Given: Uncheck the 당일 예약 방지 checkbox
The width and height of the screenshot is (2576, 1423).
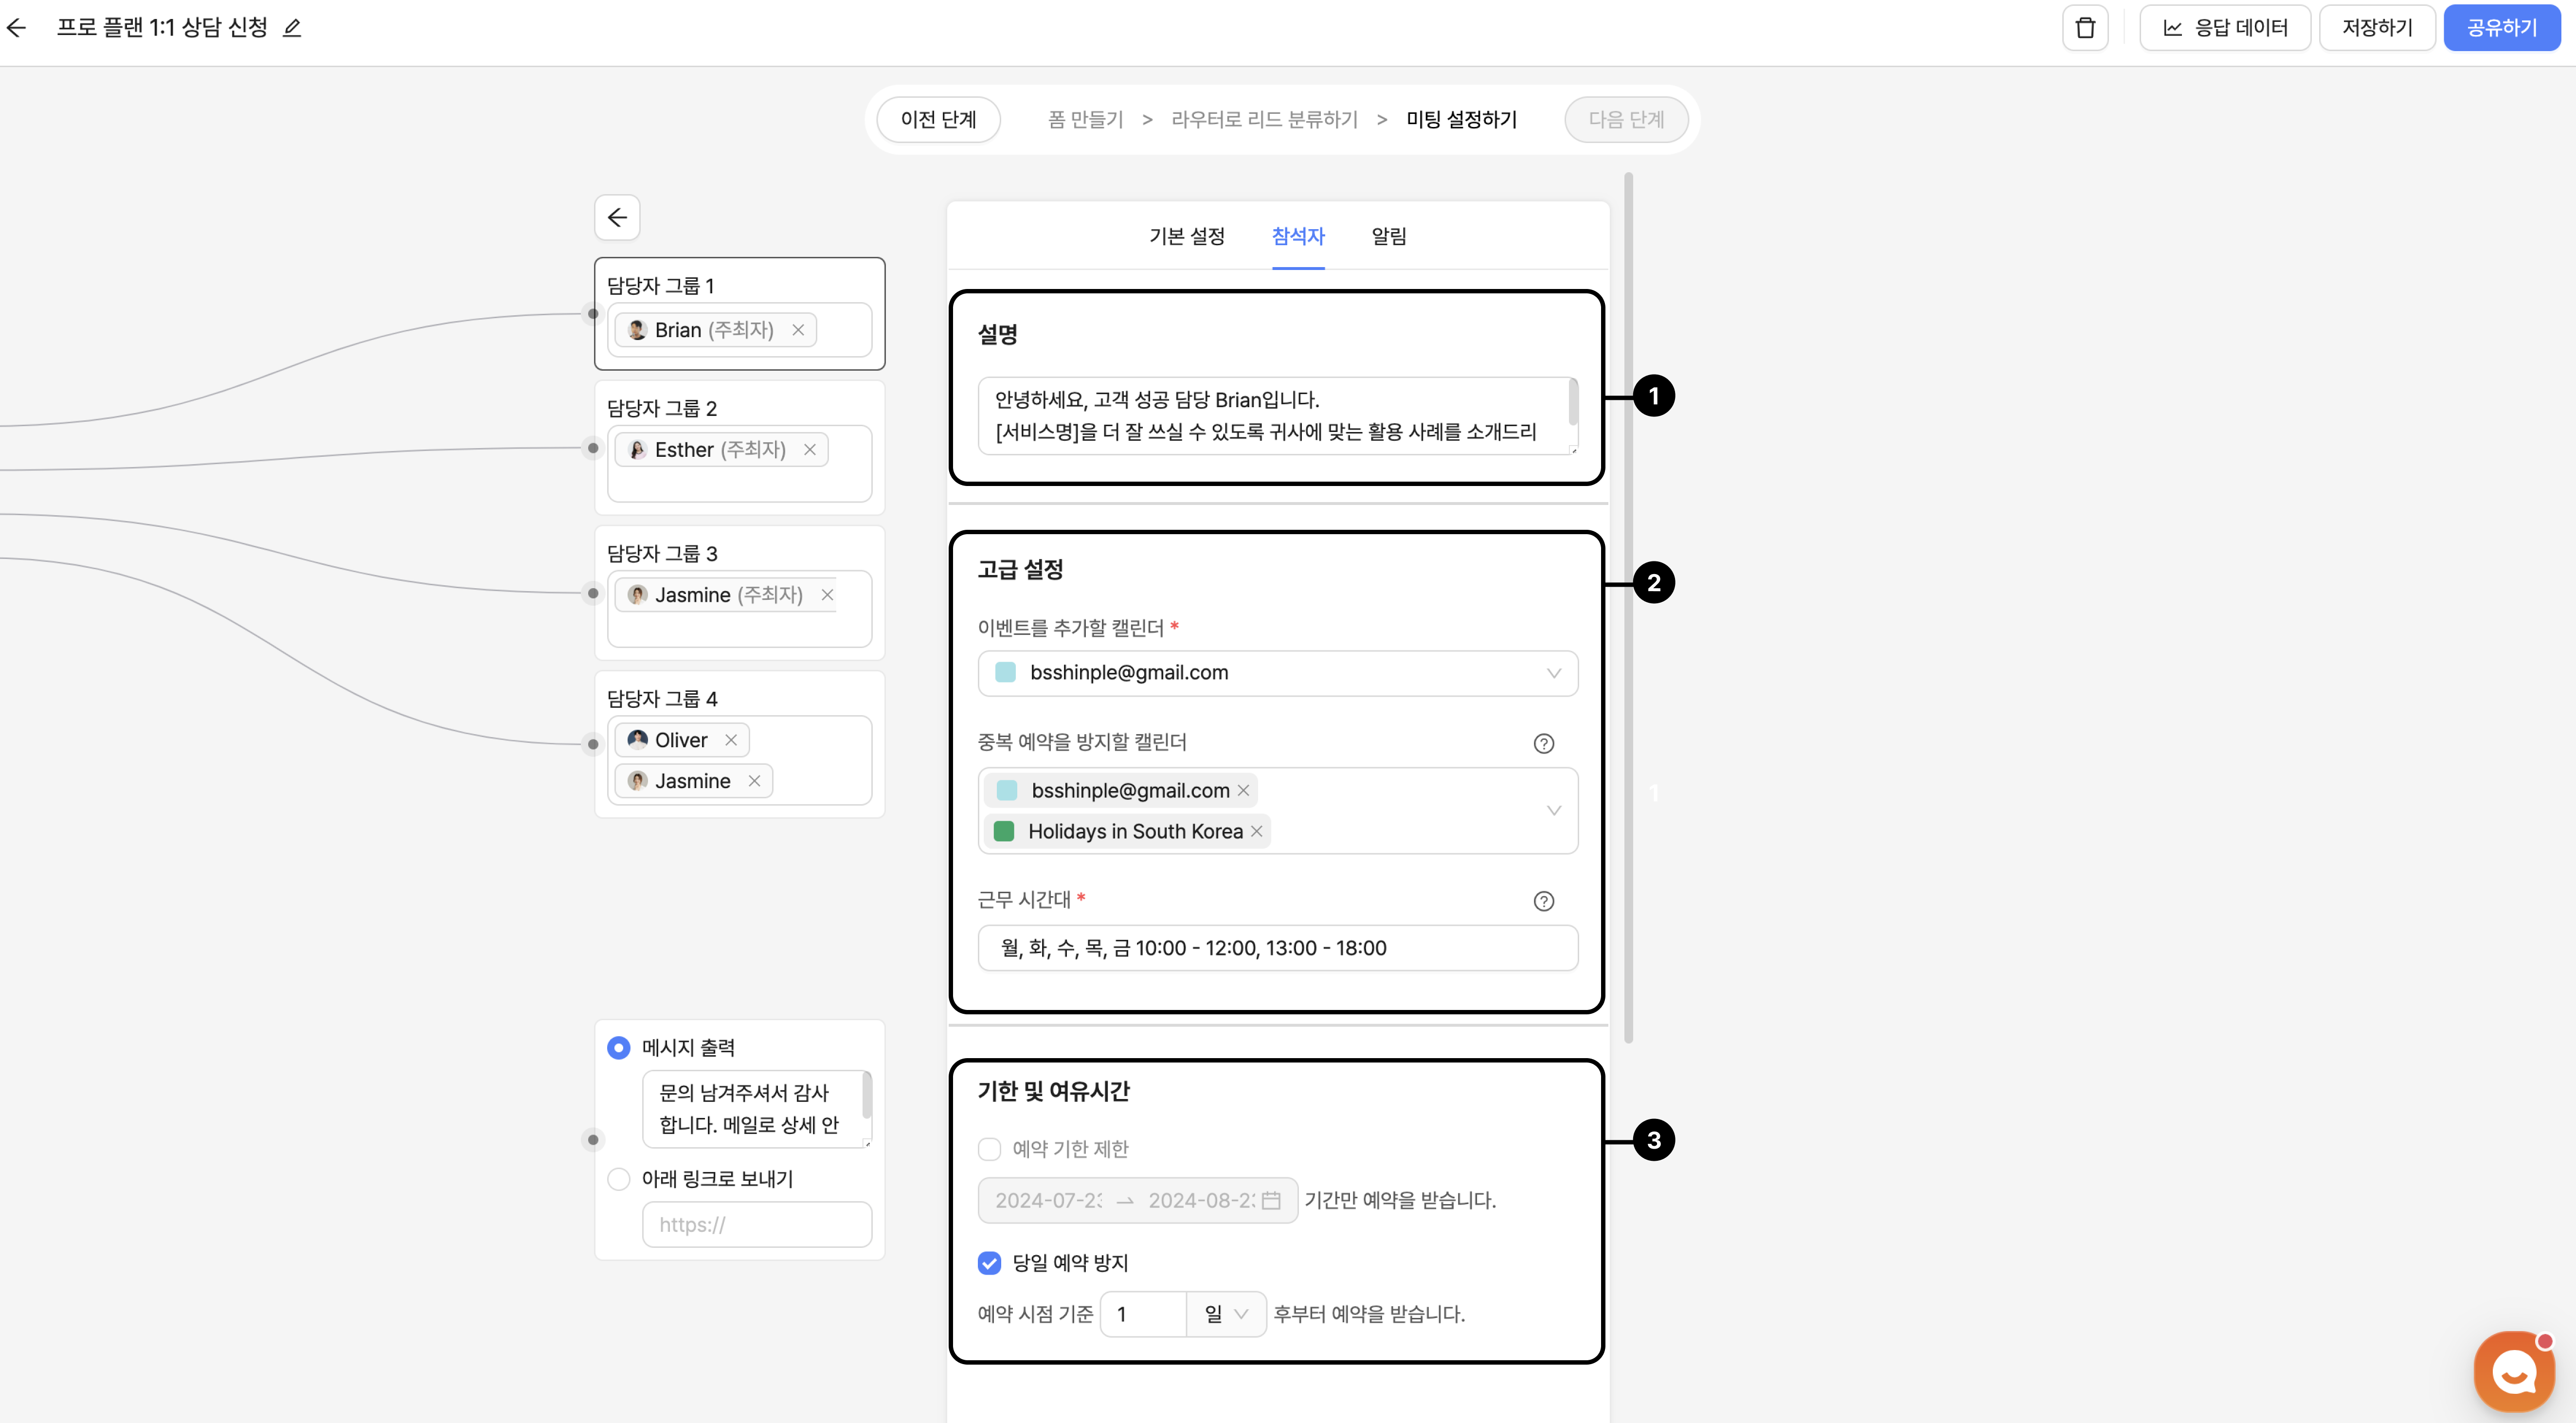Looking at the screenshot, I should [989, 1263].
